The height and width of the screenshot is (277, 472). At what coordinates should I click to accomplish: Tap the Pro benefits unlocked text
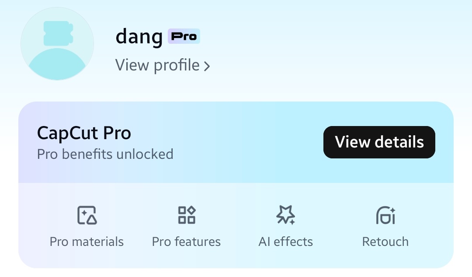105,154
